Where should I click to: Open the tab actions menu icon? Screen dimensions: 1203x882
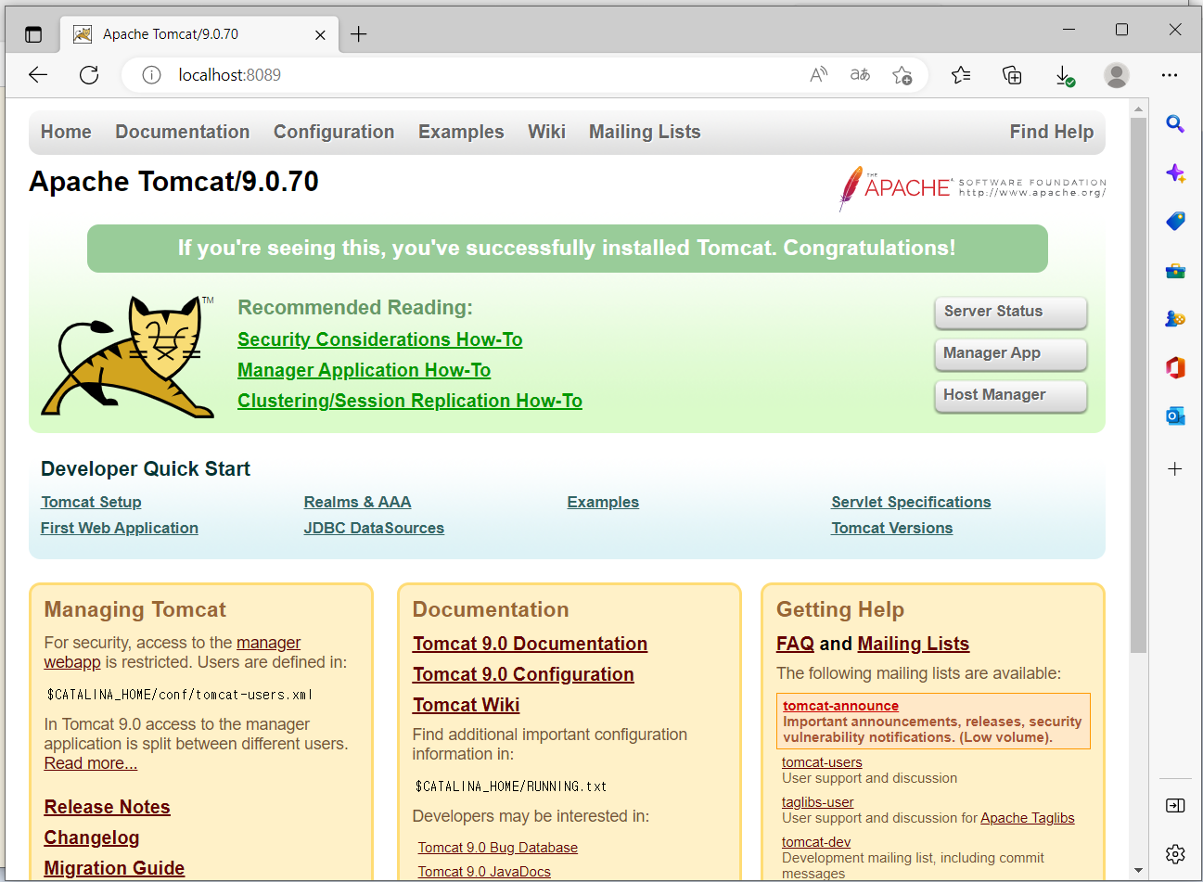pyautogui.click(x=33, y=34)
